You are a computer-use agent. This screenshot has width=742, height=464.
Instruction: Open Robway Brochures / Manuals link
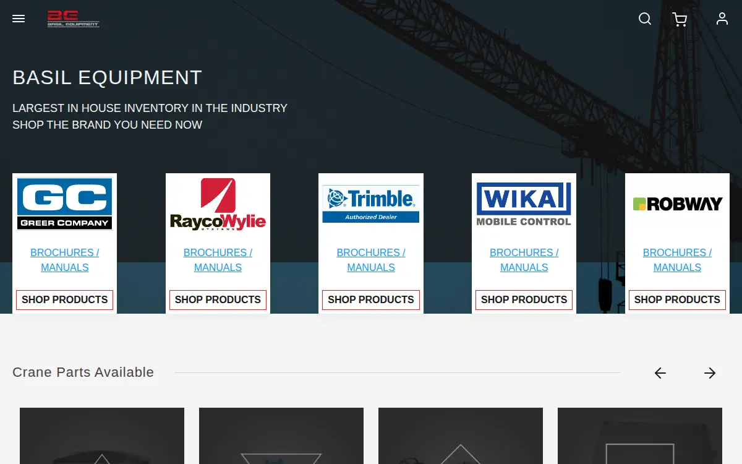click(x=677, y=260)
